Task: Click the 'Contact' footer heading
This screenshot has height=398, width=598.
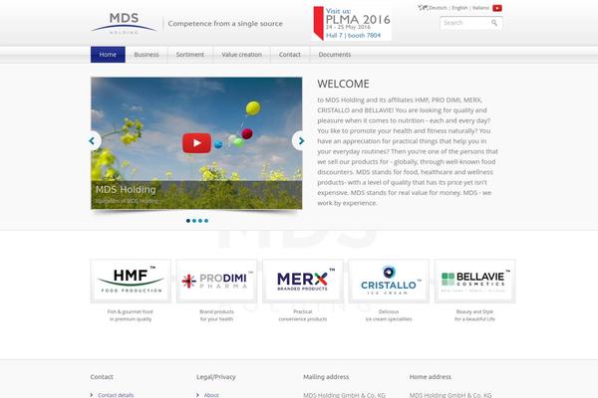Action: click(102, 377)
